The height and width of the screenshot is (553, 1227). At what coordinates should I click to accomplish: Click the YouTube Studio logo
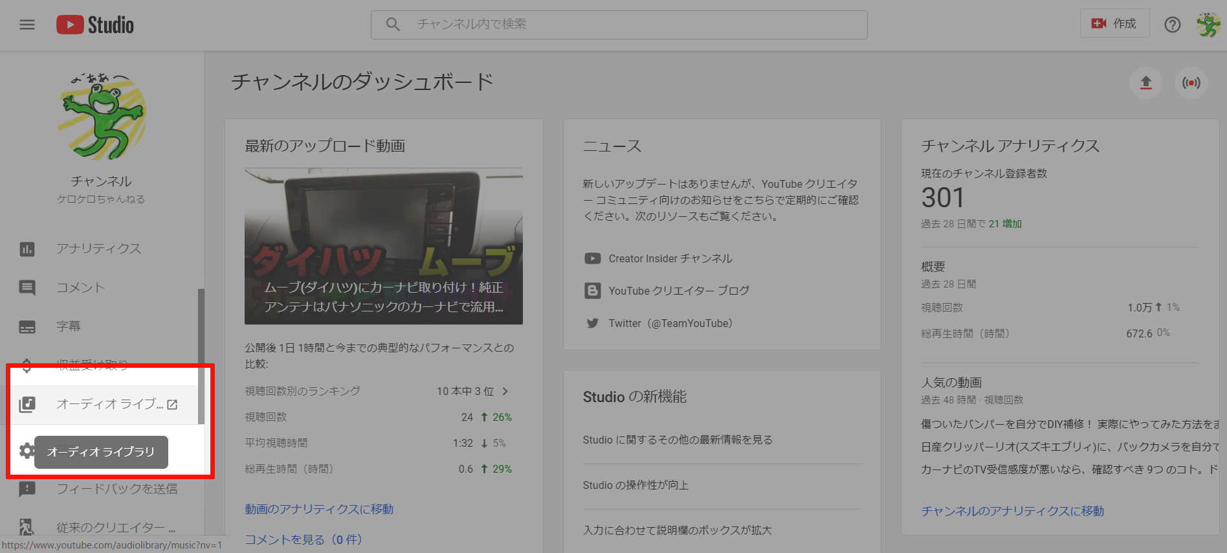click(95, 25)
